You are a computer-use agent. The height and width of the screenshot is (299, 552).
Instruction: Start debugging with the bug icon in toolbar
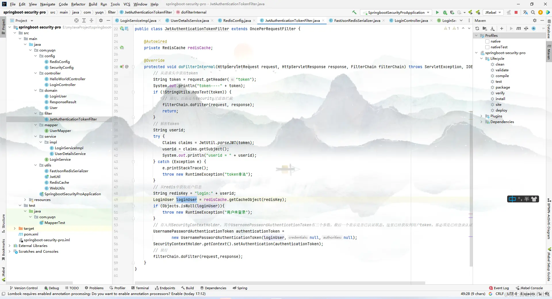tap(445, 12)
